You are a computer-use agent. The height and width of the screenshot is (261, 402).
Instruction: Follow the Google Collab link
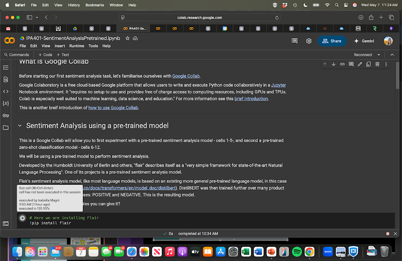click(186, 76)
